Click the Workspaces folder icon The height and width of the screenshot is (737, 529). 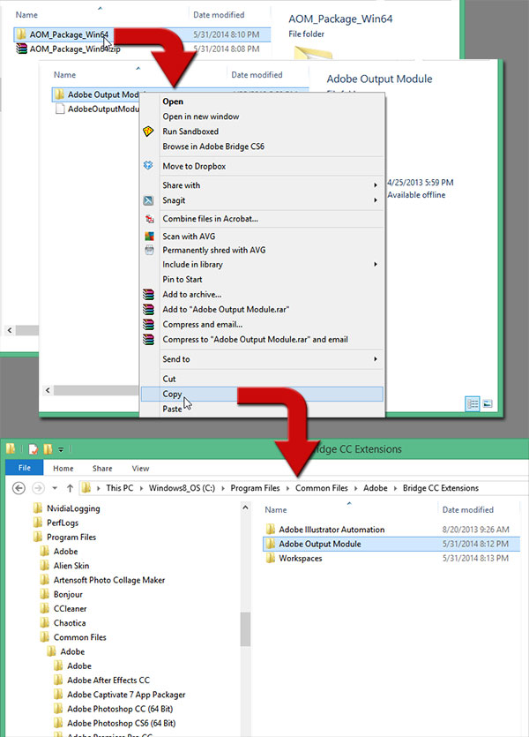(x=271, y=558)
